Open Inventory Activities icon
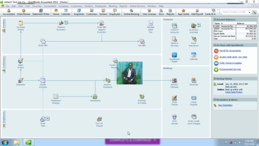Viewport: 259px width, 146px height. pos(193,26)
